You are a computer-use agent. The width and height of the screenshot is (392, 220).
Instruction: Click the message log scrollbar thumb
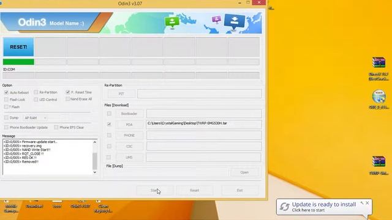95,161
